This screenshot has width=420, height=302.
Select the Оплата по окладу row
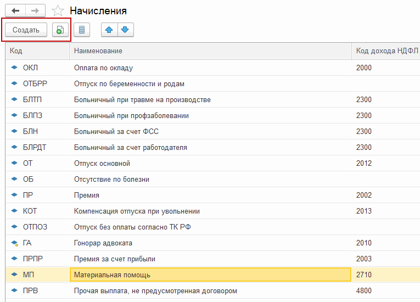pos(103,68)
